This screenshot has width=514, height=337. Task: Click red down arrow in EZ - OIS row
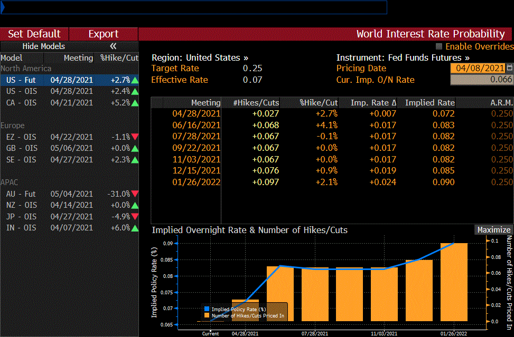click(135, 137)
